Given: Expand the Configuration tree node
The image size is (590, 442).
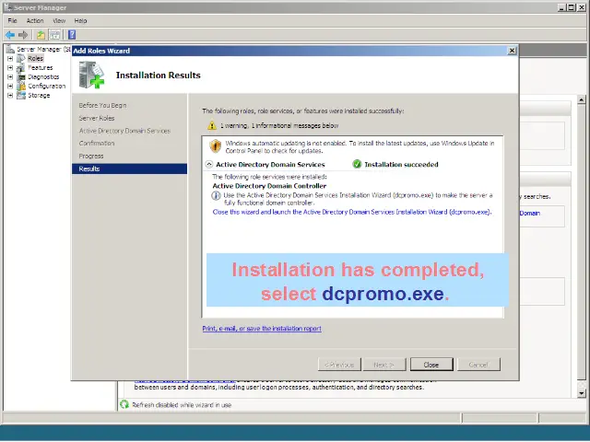Looking at the screenshot, I should coord(10,86).
